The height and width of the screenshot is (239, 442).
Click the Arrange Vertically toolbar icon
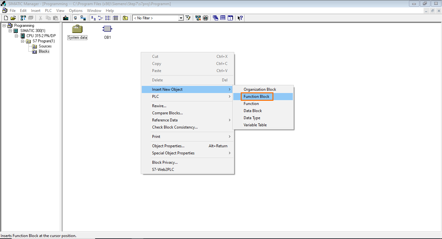[x=230, y=18]
